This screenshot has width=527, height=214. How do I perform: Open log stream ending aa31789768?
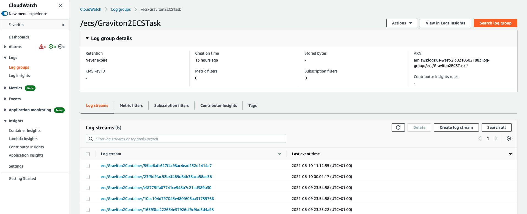157,199
